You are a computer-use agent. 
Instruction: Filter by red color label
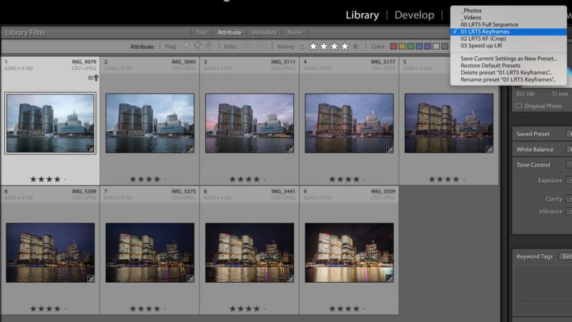coord(394,46)
